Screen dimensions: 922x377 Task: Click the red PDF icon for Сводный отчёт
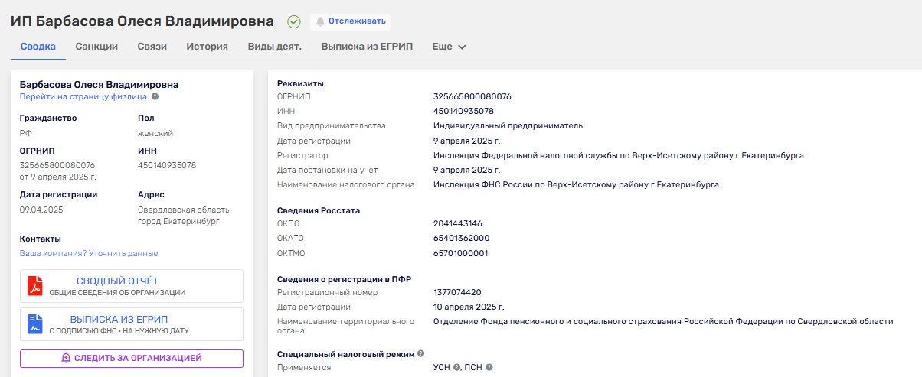(x=35, y=286)
